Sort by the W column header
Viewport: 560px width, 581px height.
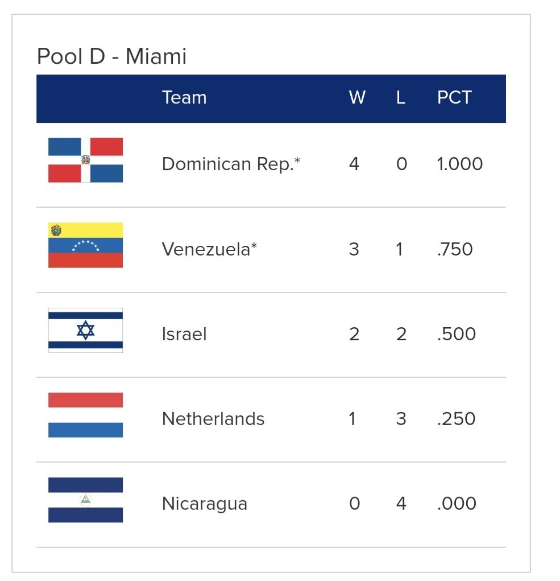click(356, 98)
